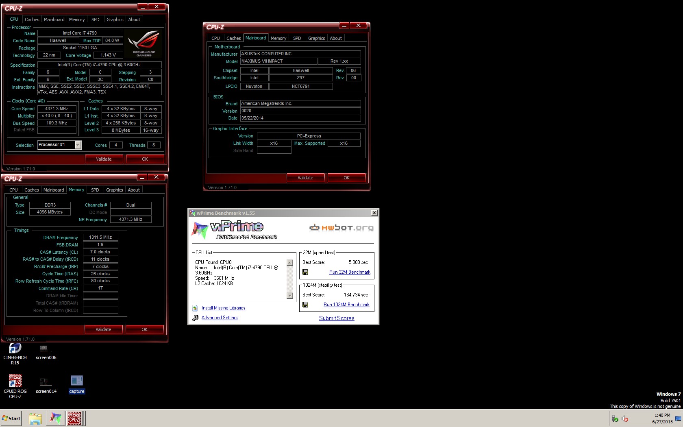Switch to wPrime on the taskbar
The image size is (683, 427).
point(55,418)
